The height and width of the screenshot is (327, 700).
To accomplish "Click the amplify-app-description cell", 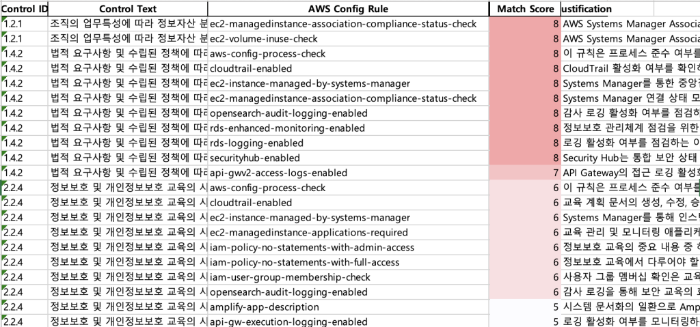I will pyautogui.click(x=348, y=307).
